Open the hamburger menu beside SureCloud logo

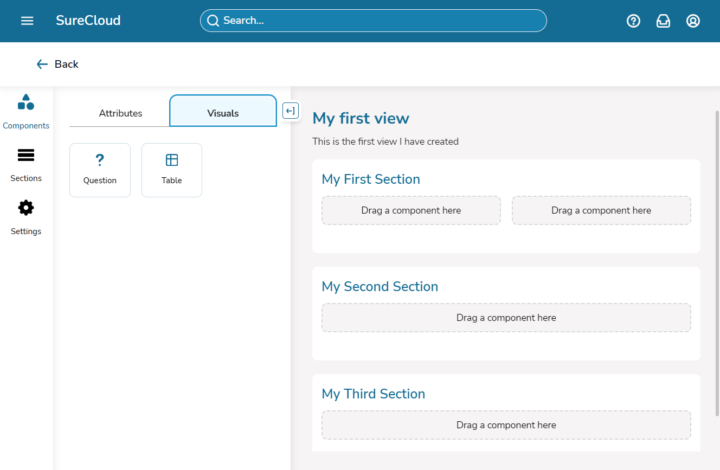click(27, 21)
